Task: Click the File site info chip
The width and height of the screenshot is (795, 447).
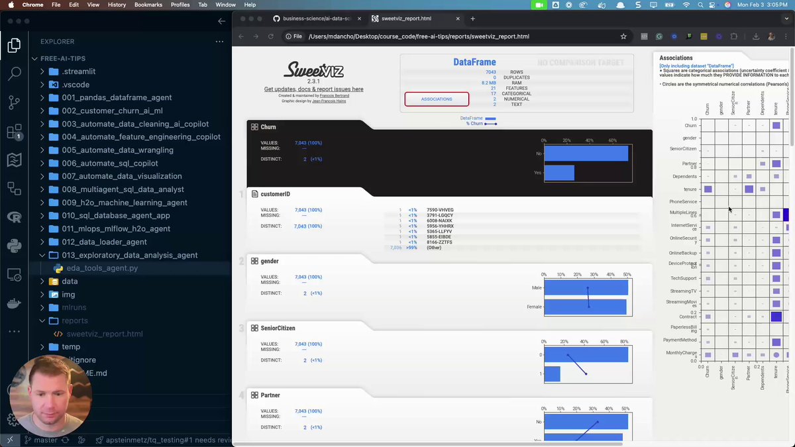Action: click(x=293, y=36)
